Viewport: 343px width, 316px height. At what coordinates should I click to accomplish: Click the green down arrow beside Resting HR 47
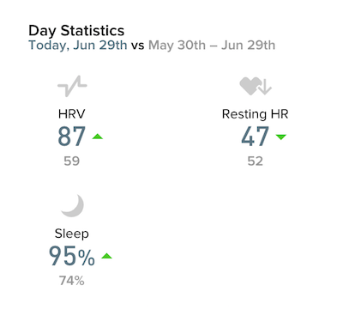pos(281,137)
